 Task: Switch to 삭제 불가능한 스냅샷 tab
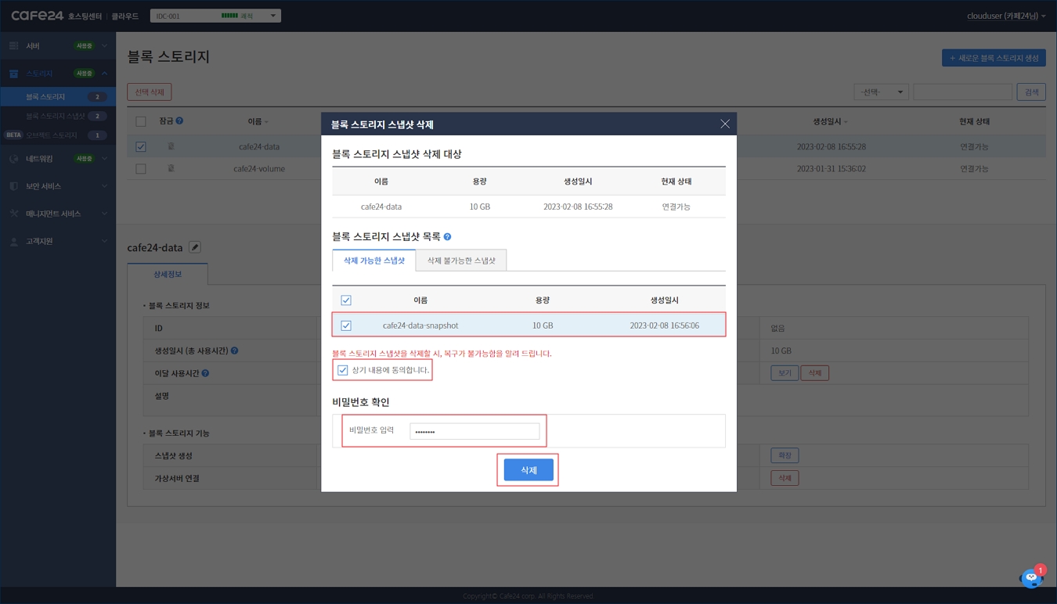pos(461,261)
